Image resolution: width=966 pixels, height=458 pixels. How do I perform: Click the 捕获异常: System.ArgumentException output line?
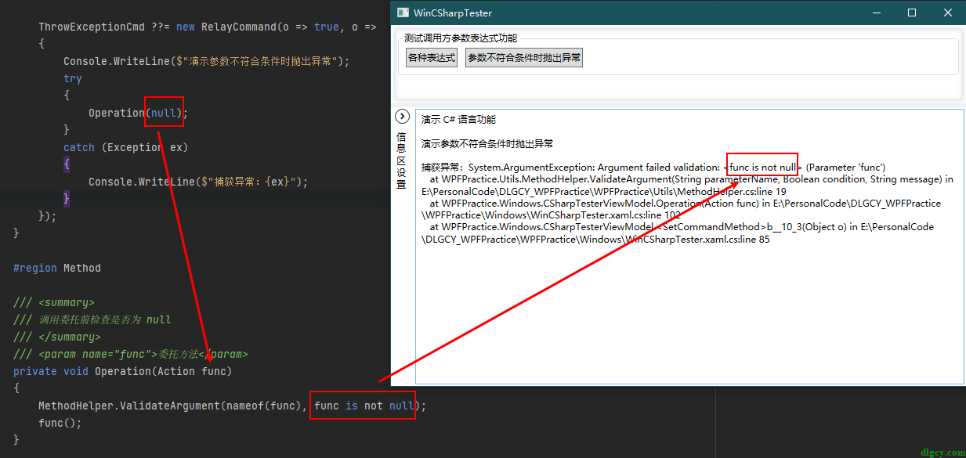click(653, 168)
